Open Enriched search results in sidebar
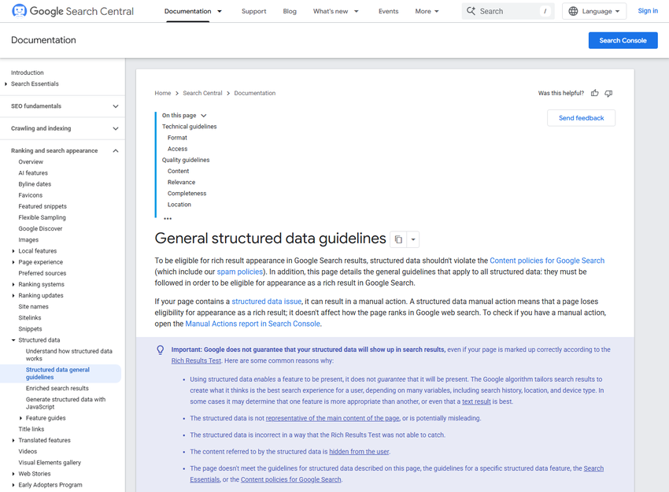Image resolution: width=669 pixels, height=492 pixels. (x=57, y=388)
